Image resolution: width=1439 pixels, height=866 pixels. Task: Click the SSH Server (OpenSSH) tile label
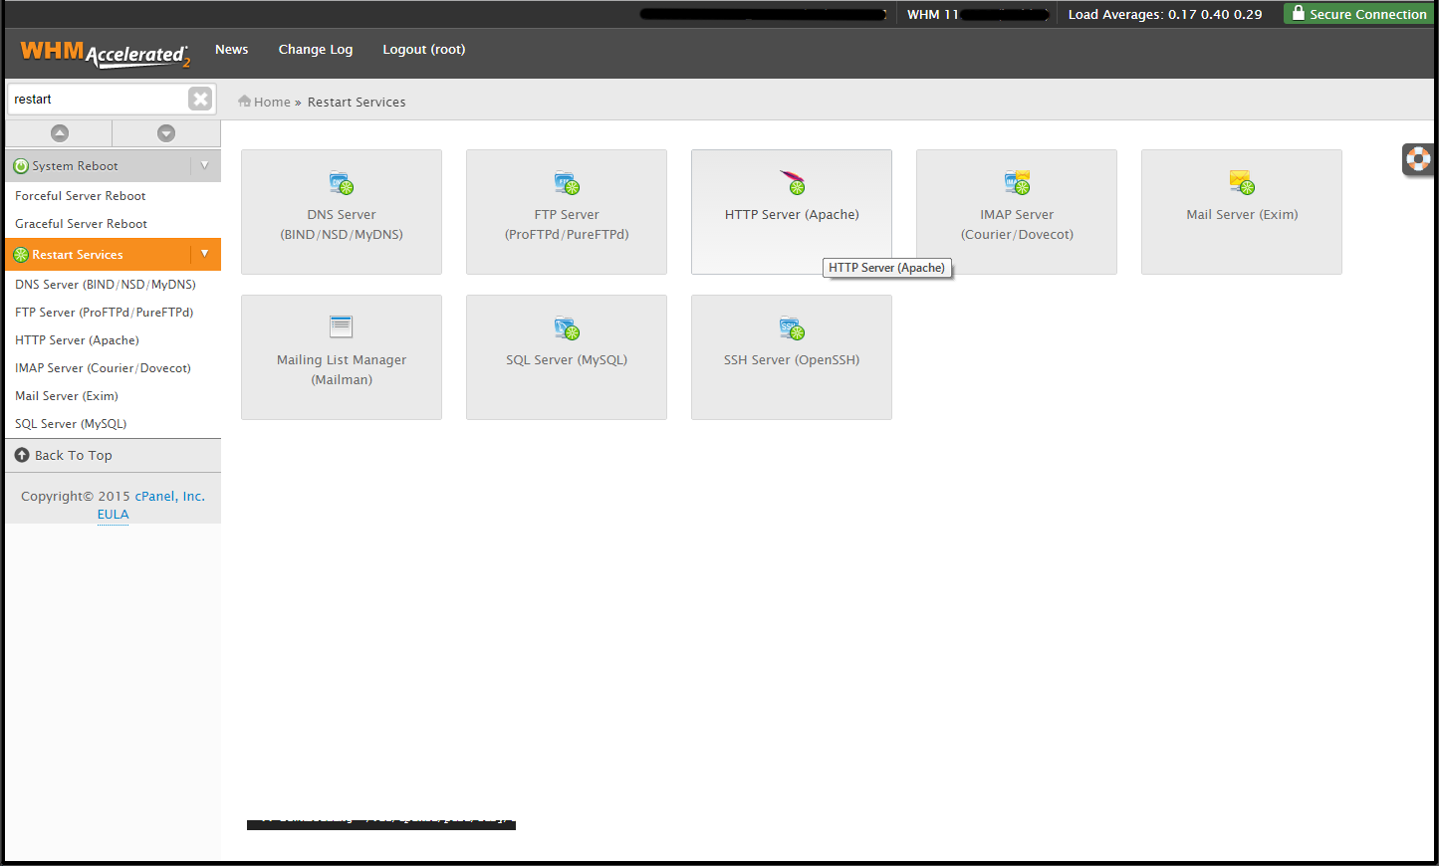click(x=792, y=360)
